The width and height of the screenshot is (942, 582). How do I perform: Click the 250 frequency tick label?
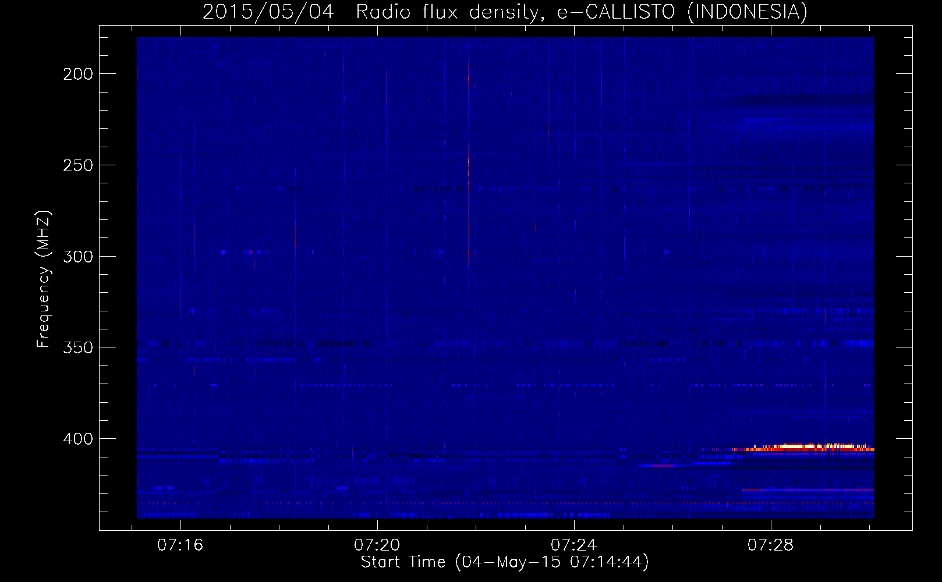78,165
